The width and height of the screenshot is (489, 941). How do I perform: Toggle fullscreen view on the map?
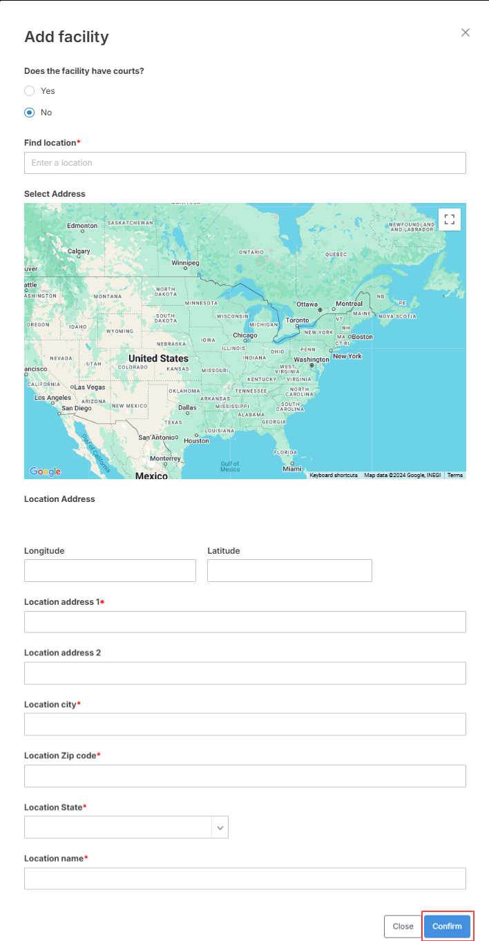pyautogui.click(x=450, y=220)
